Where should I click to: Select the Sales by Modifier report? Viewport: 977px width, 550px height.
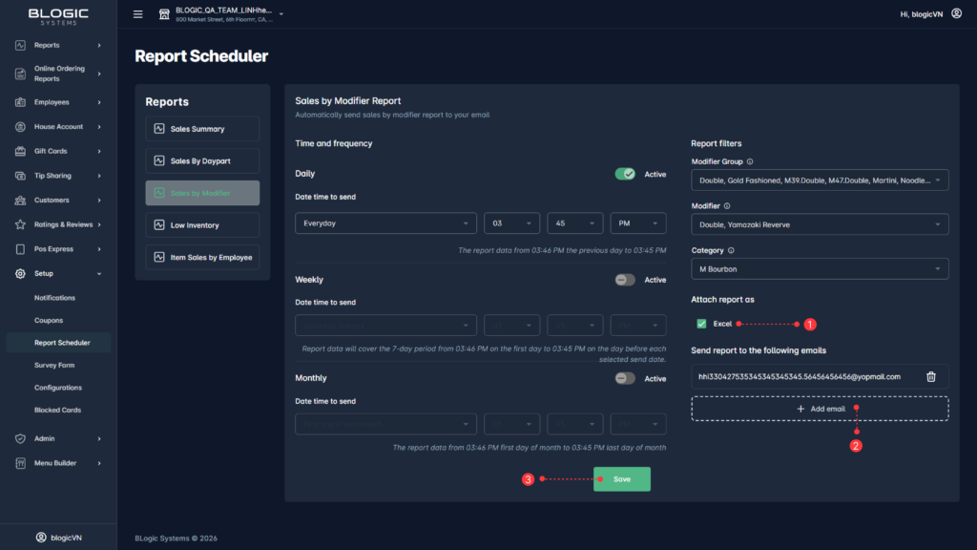coord(202,193)
